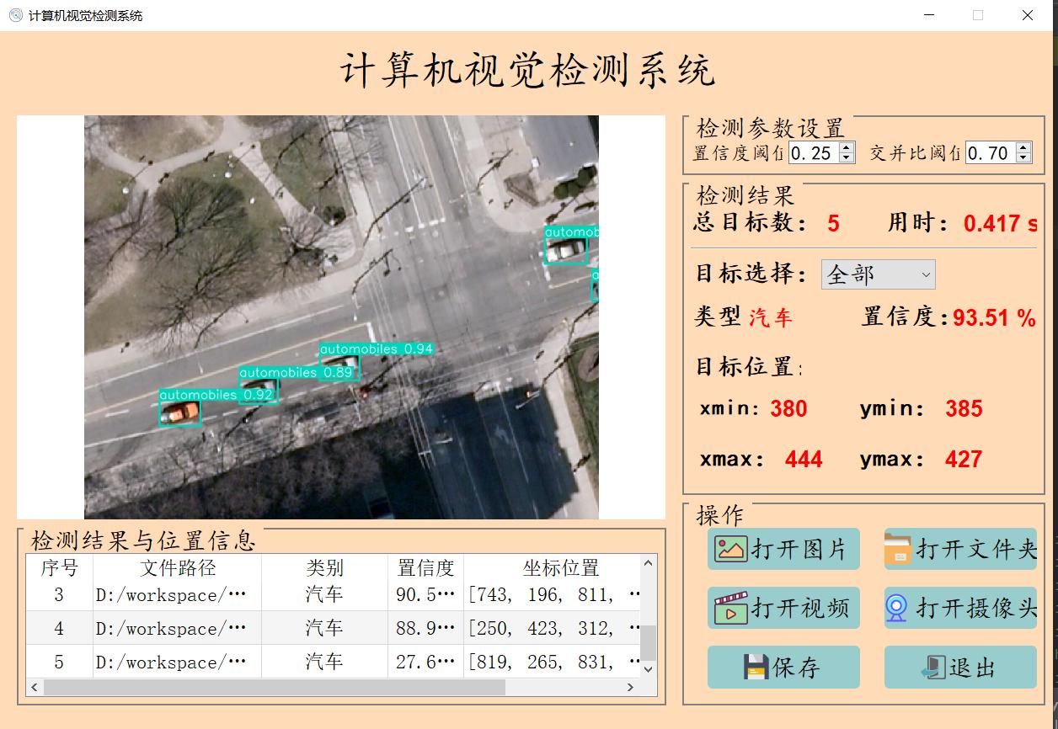Image resolution: width=1058 pixels, height=729 pixels.
Task: Click the webcam icon on 打开摄像头 button
Action: coord(895,608)
